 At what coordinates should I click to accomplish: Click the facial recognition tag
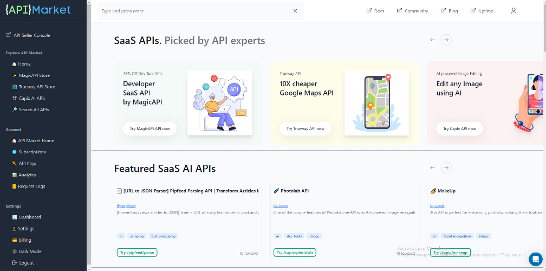point(457,236)
